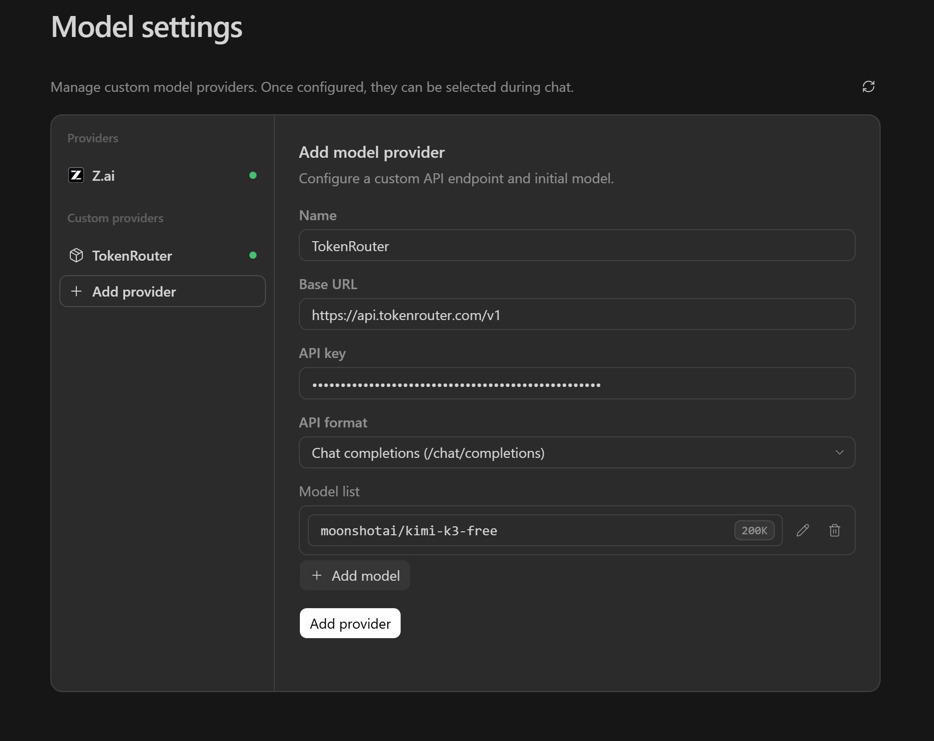The height and width of the screenshot is (741, 934).
Task: Click the Providers section label
Action: click(93, 138)
